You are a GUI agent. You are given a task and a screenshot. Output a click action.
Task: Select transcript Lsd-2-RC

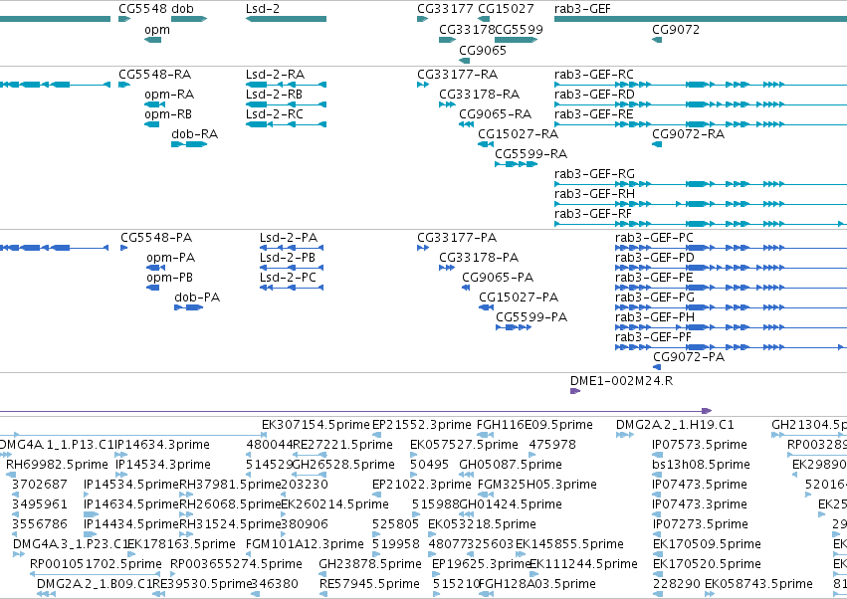click(286, 124)
